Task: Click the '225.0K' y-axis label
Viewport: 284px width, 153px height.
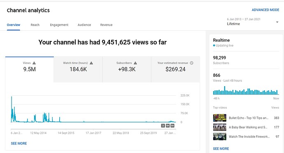Action: coord(185,96)
